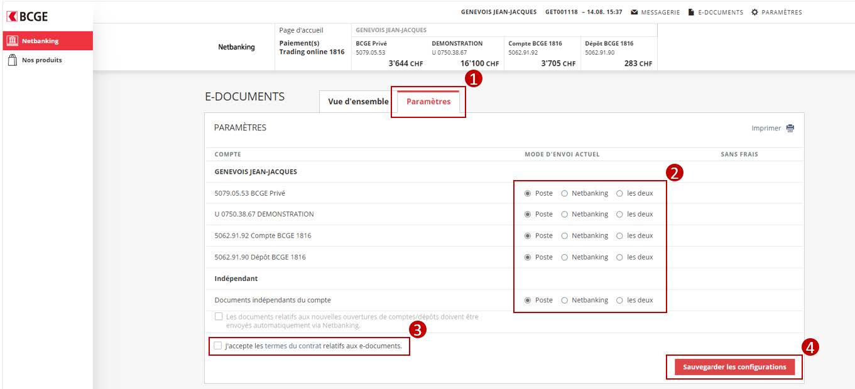855x389 pixels.
Task: Select Poste for Documents indépendants du compte
Action: (x=528, y=300)
